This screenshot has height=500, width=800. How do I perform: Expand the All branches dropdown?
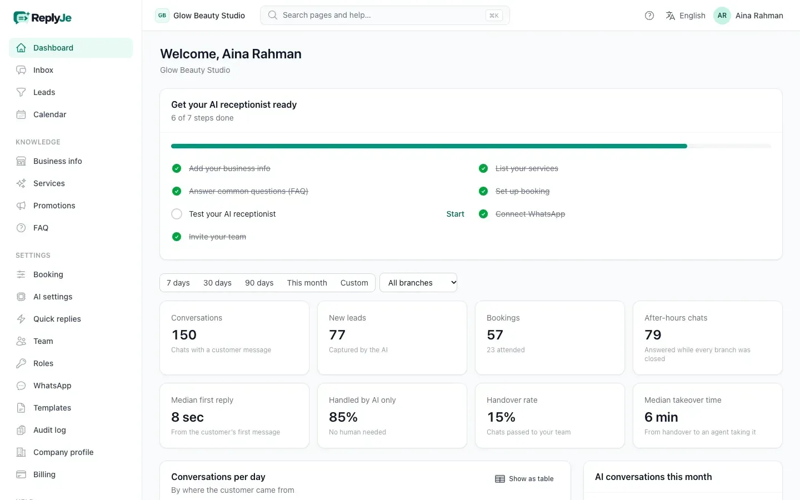(418, 283)
